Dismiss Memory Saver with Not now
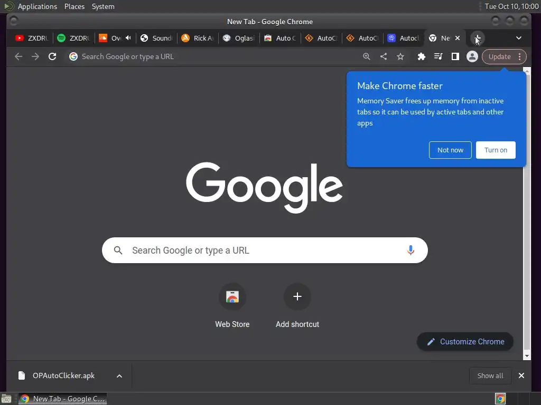The width and height of the screenshot is (541, 405). [450, 150]
